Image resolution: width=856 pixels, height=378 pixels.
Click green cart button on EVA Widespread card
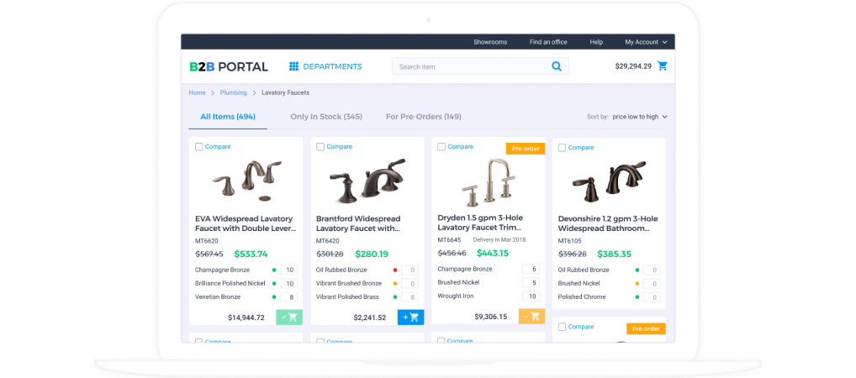[x=289, y=317]
